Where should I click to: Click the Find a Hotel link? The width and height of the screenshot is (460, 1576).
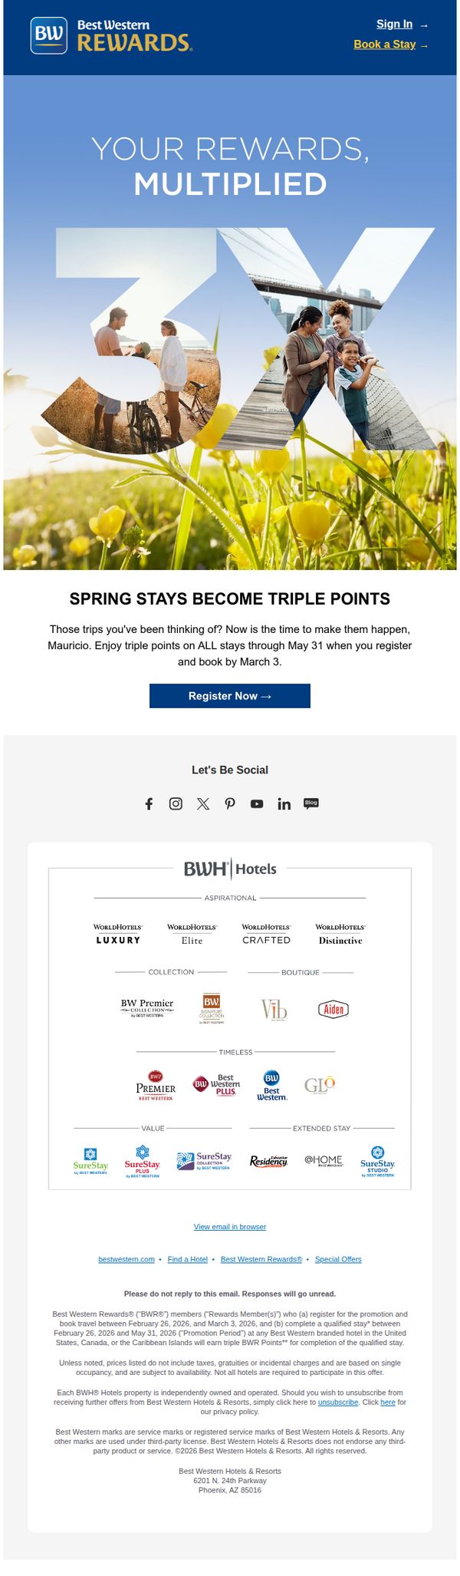pyautogui.click(x=188, y=1259)
